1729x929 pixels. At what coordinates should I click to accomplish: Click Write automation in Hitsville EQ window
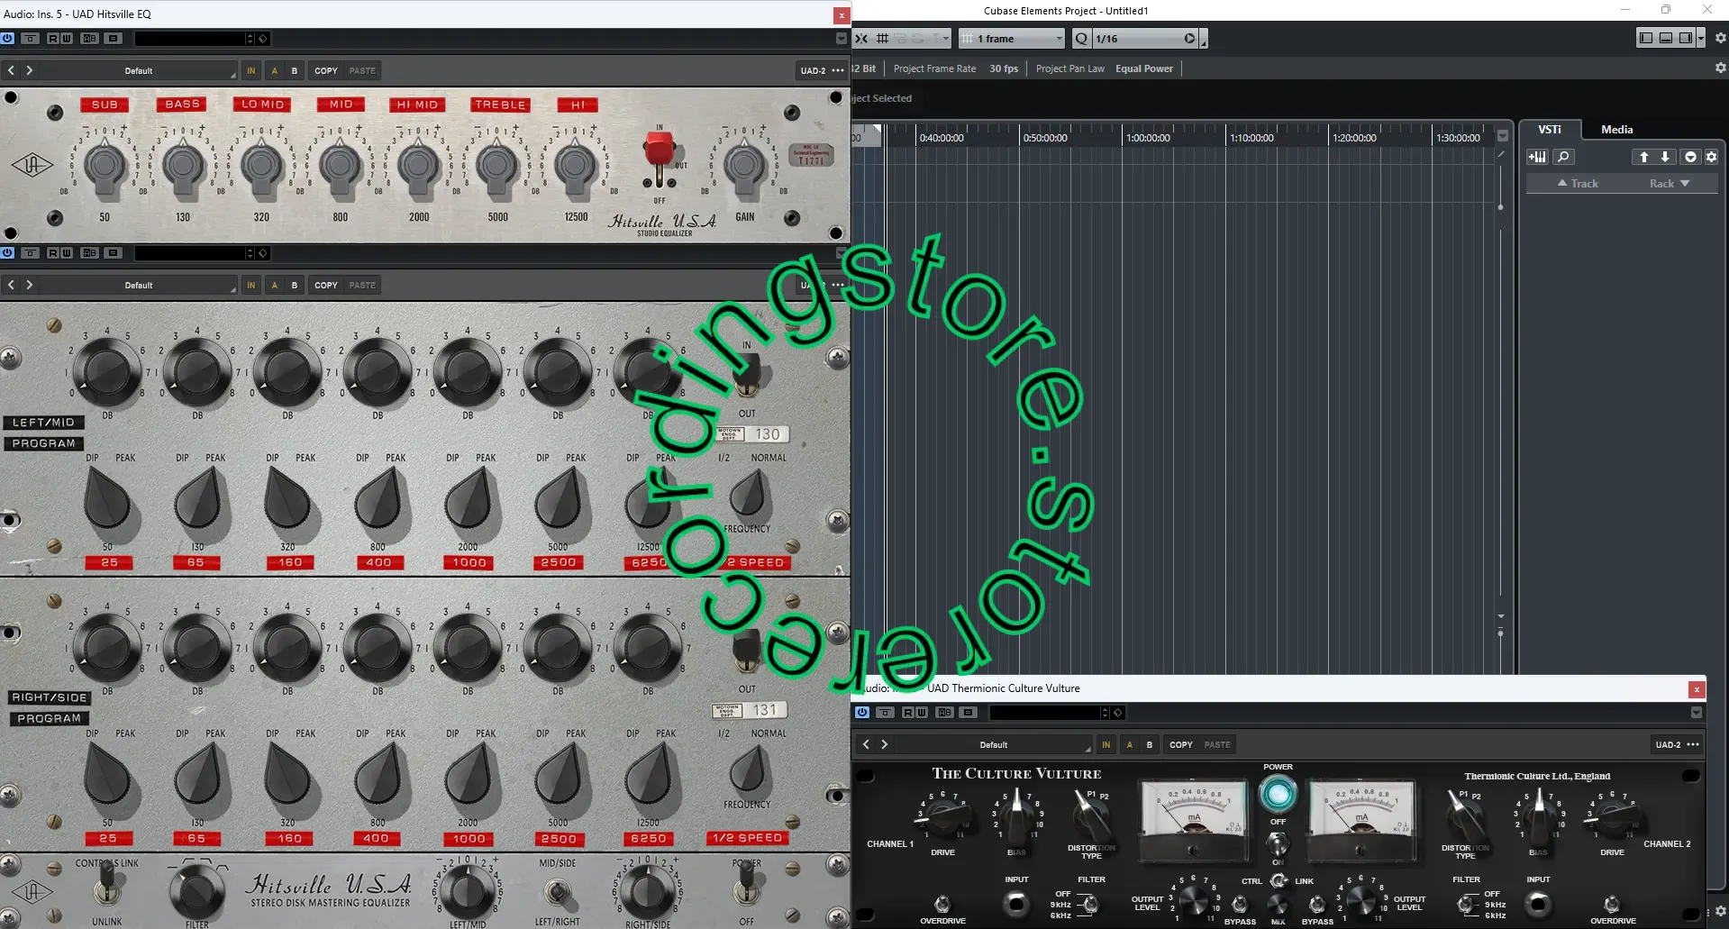tap(66, 39)
